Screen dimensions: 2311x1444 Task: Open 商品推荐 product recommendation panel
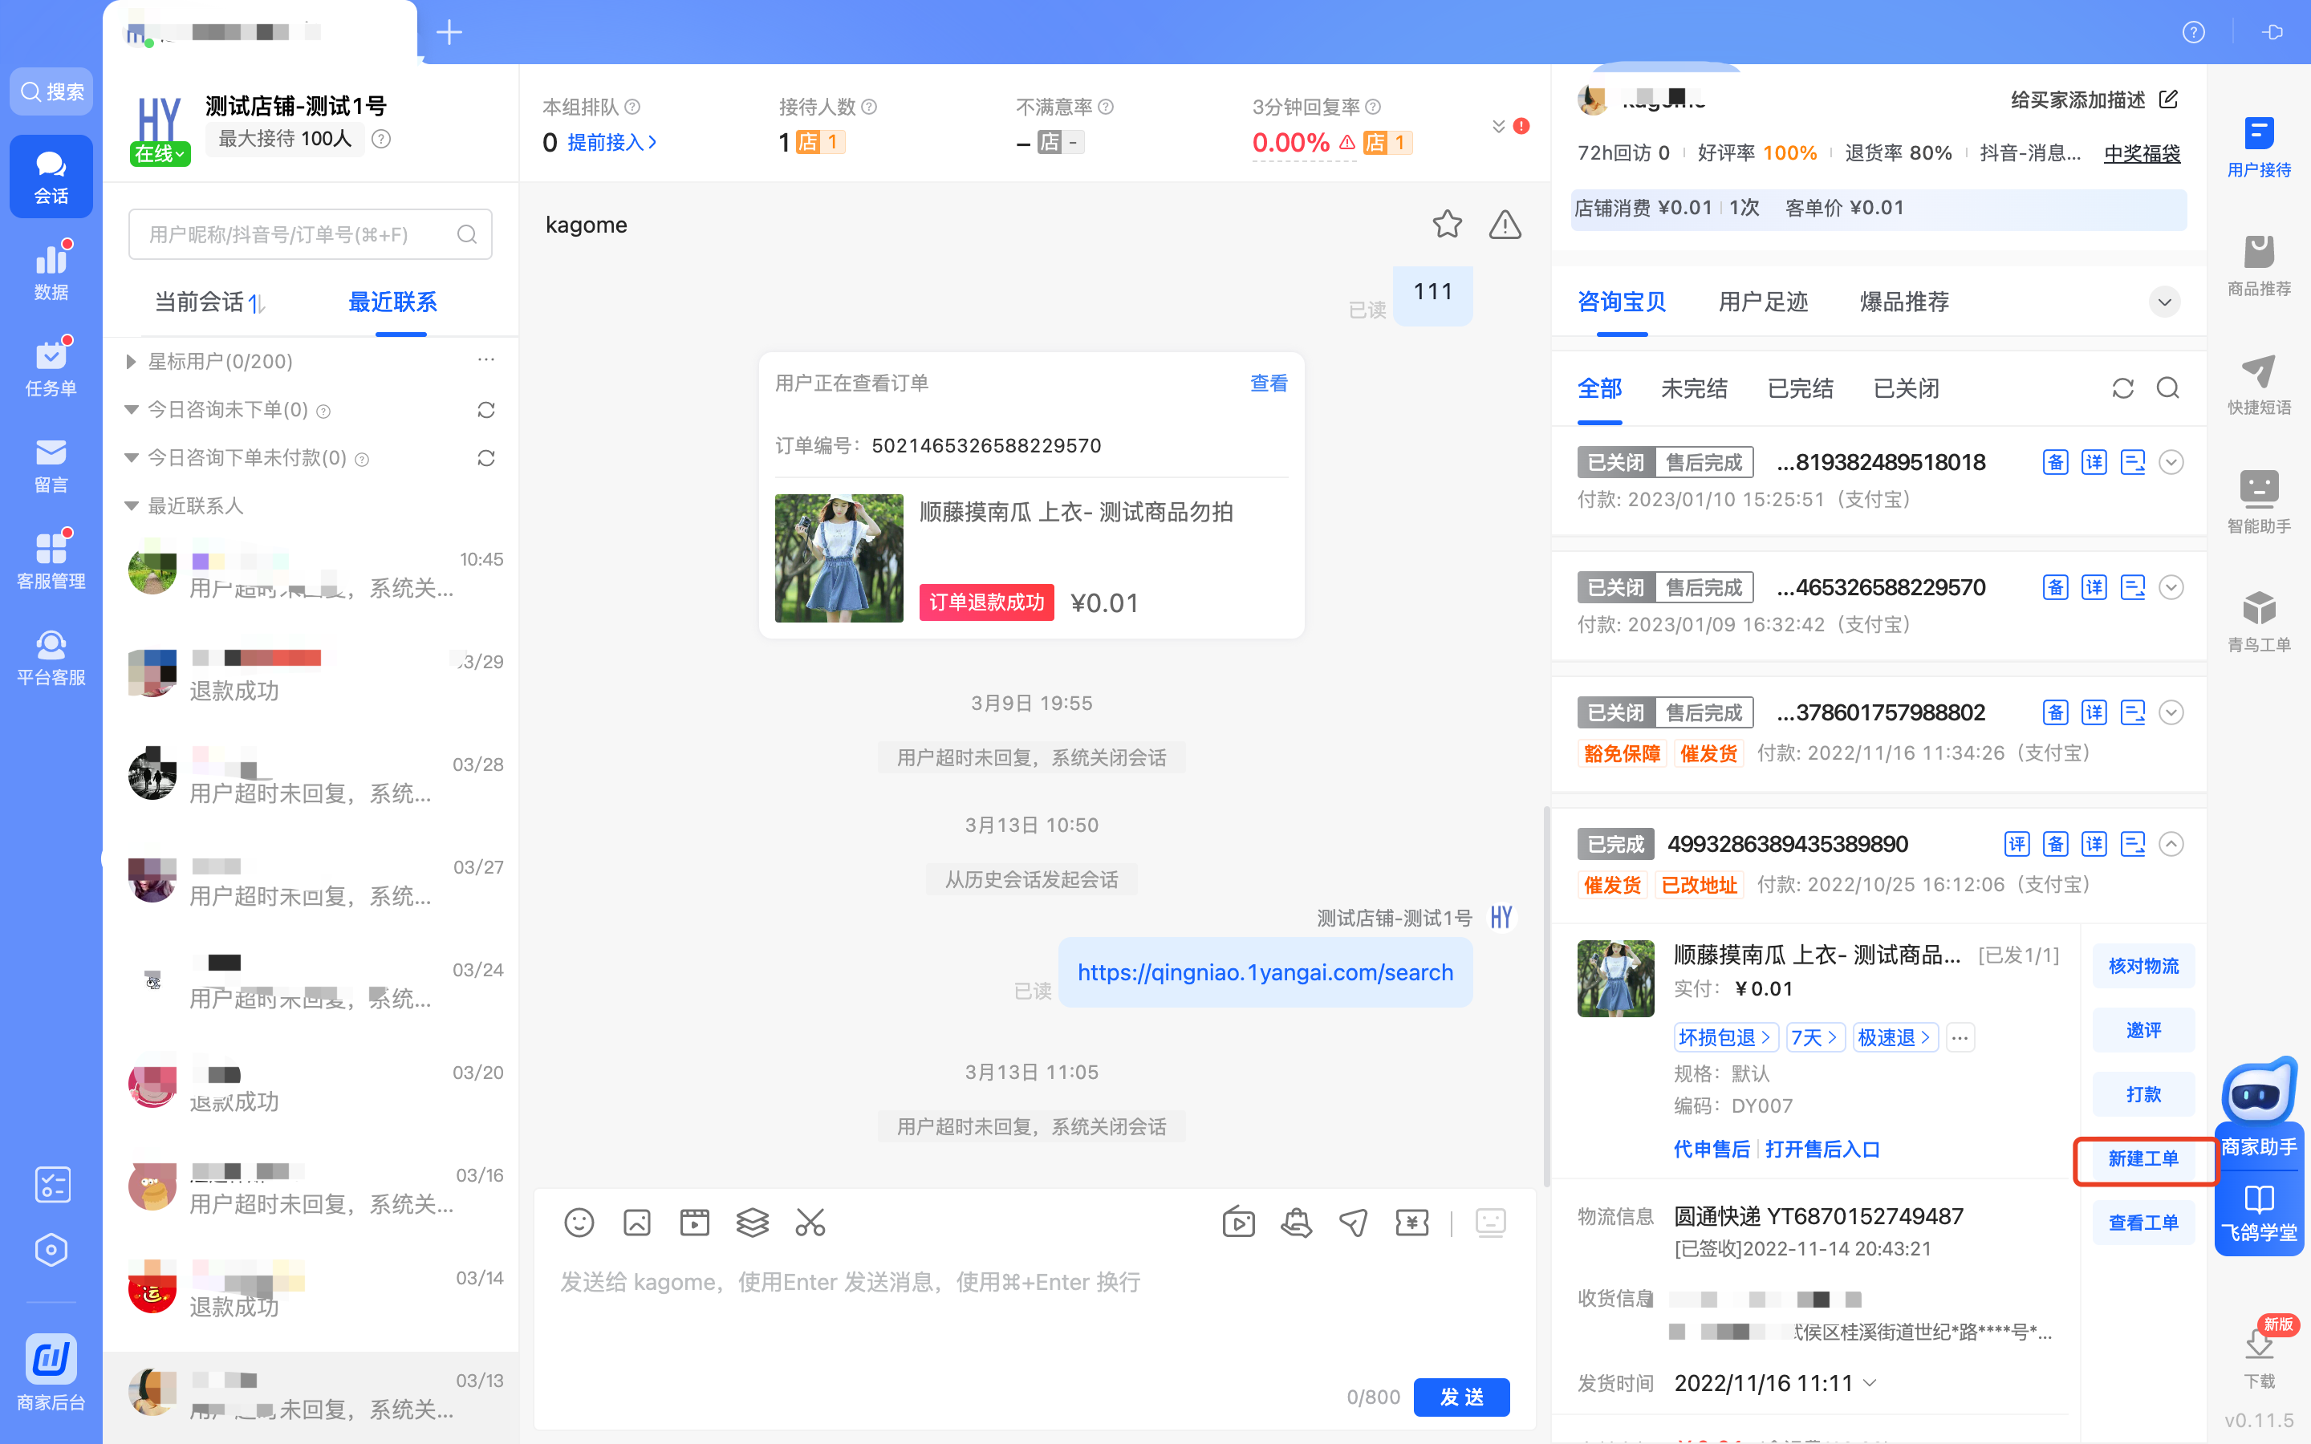pyautogui.click(x=2259, y=266)
